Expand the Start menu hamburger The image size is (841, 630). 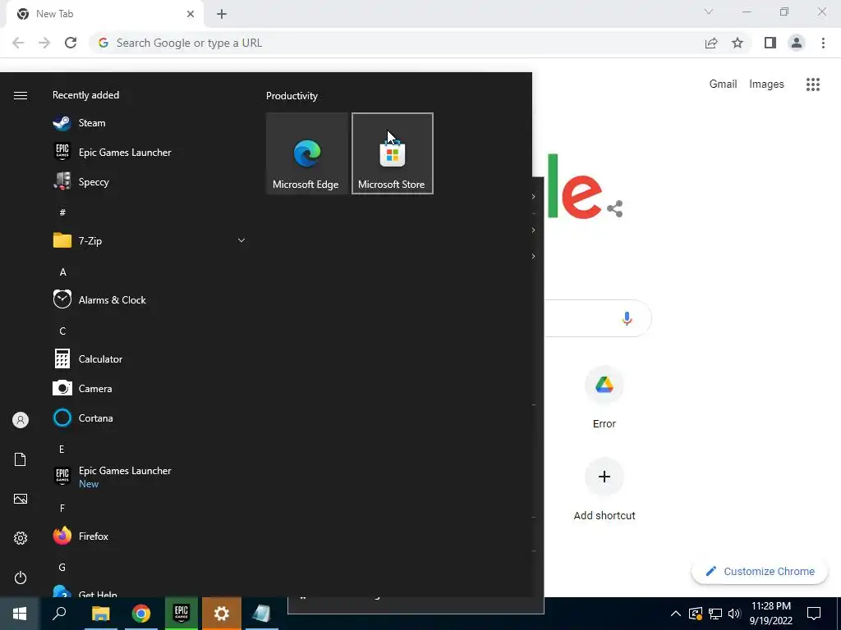(x=21, y=95)
